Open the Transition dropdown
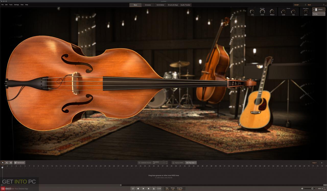 (x=158, y=163)
